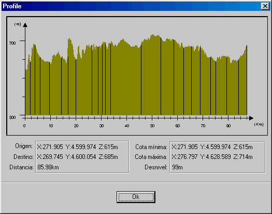Click the Profile title bar text
Viewport: 272px width, 214px height.
12,6
